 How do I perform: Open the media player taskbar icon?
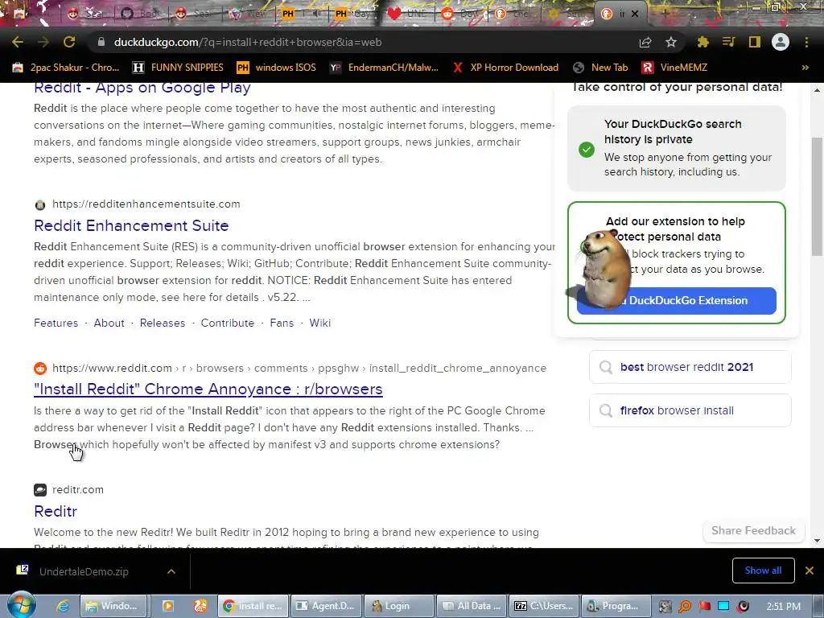(168, 606)
